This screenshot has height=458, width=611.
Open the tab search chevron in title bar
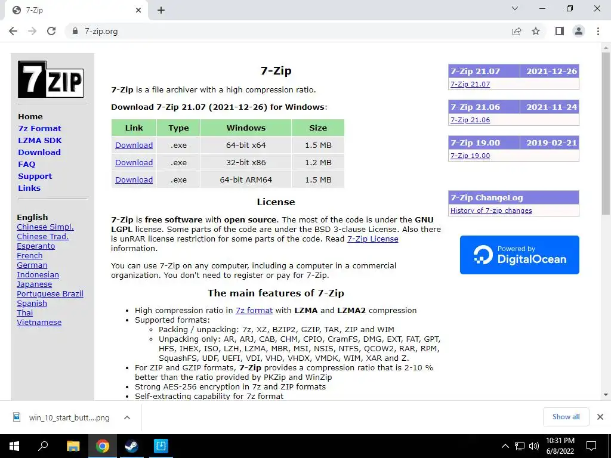(x=515, y=8)
